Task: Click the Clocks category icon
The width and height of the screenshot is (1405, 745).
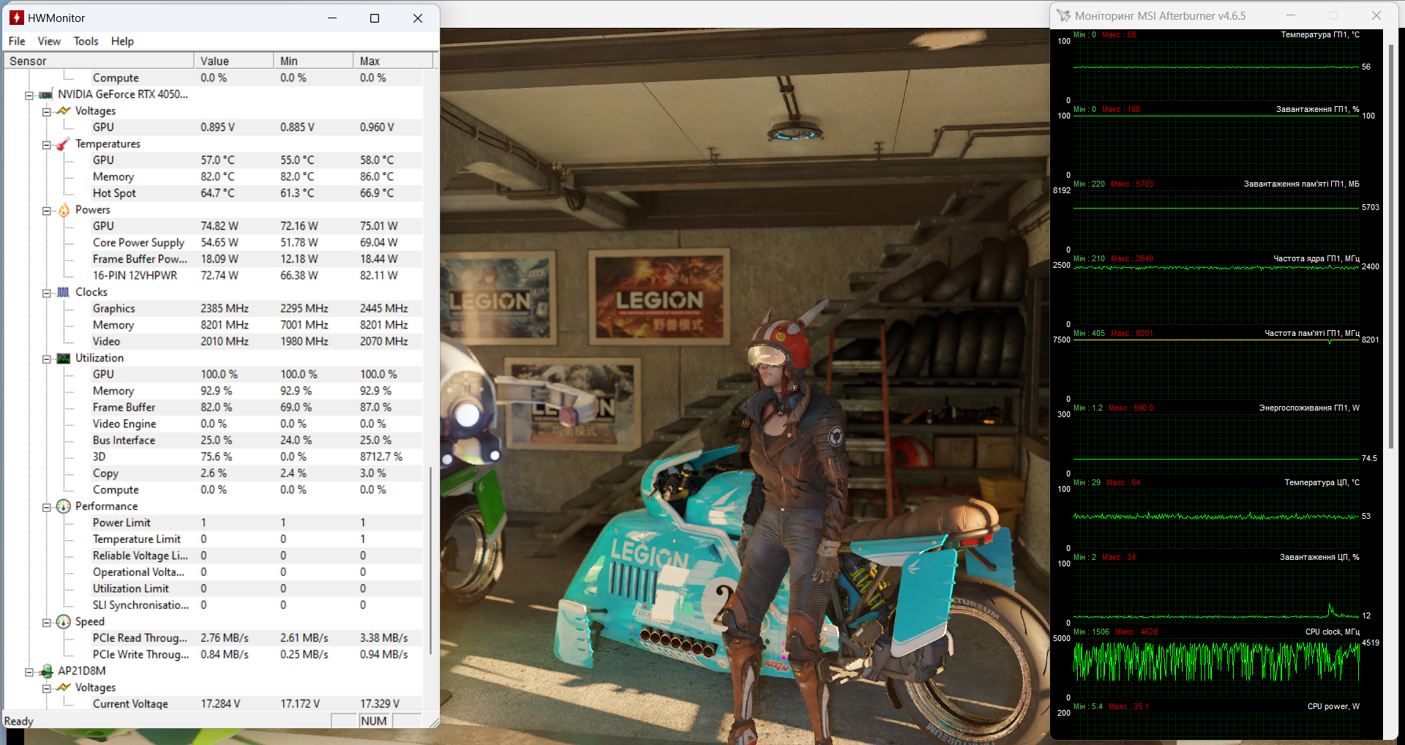Action: pos(64,292)
